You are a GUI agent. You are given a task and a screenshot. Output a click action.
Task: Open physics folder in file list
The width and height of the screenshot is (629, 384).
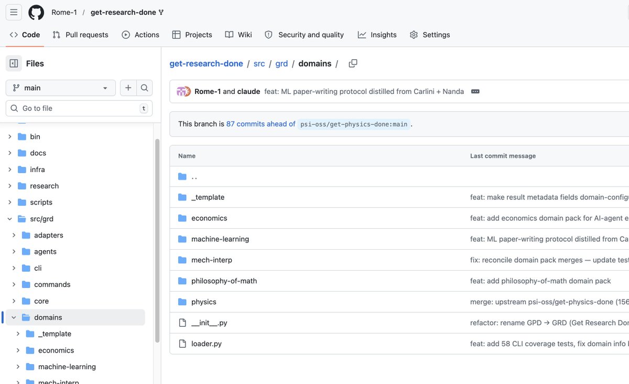click(204, 302)
